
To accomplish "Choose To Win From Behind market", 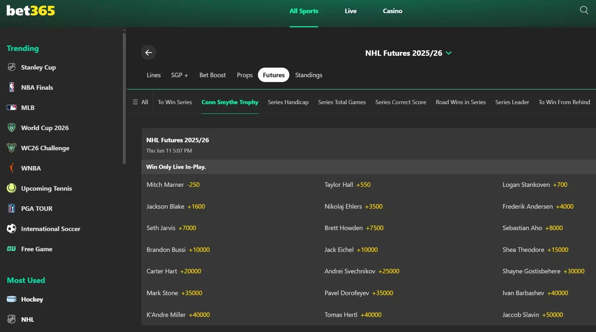I will 564,102.
